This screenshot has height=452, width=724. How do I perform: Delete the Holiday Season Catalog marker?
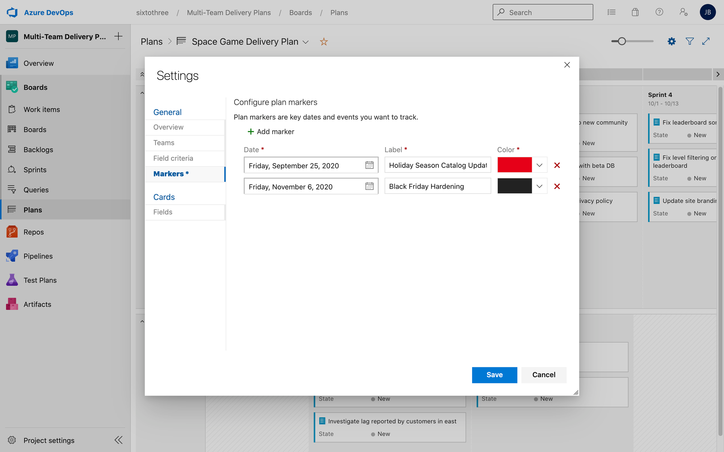click(557, 165)
